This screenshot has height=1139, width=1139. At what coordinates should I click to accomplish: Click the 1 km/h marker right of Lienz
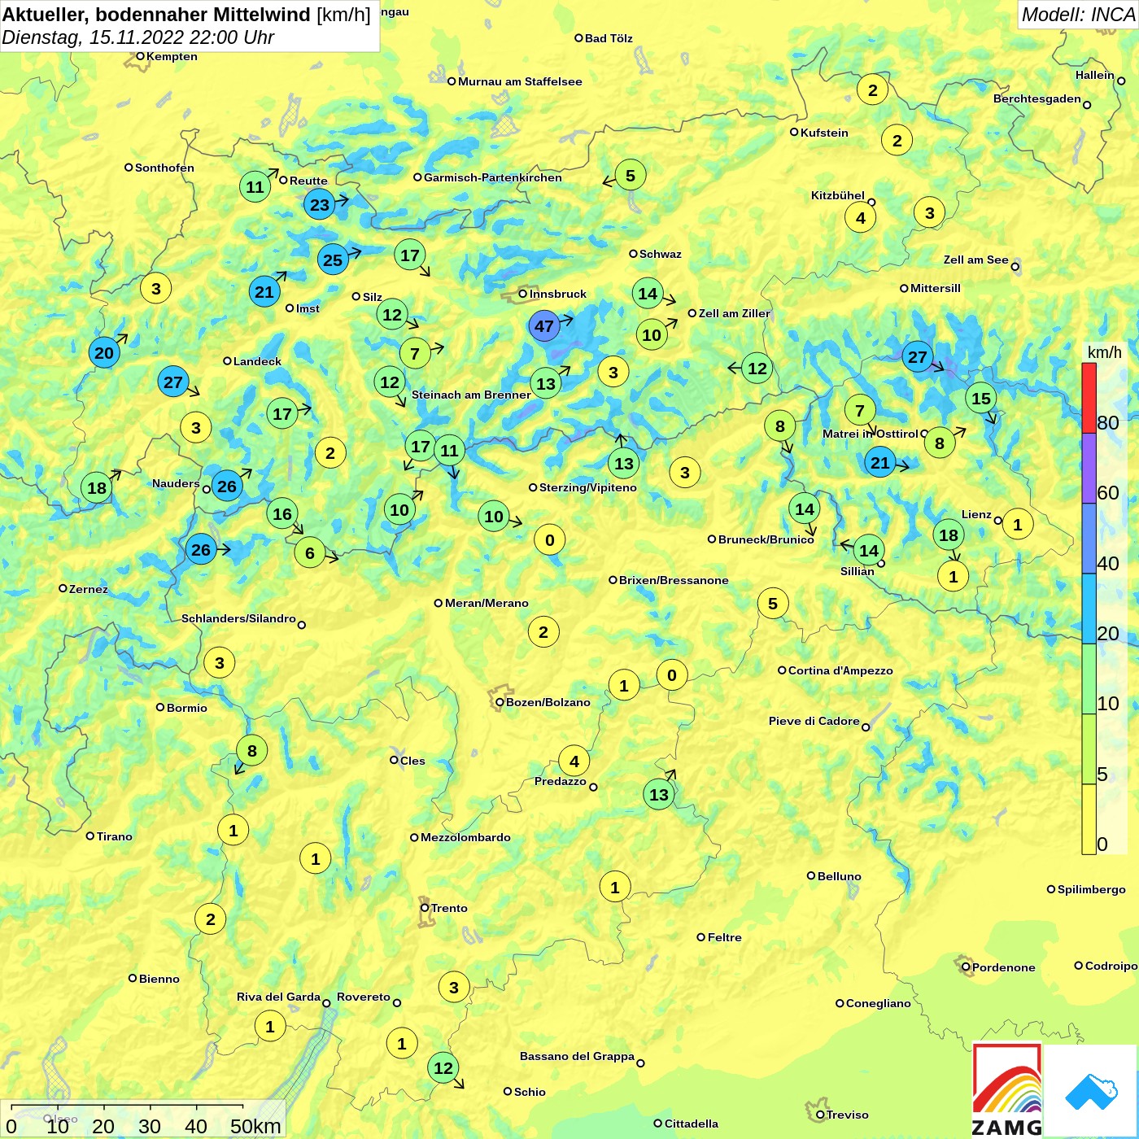(1018, 524)
